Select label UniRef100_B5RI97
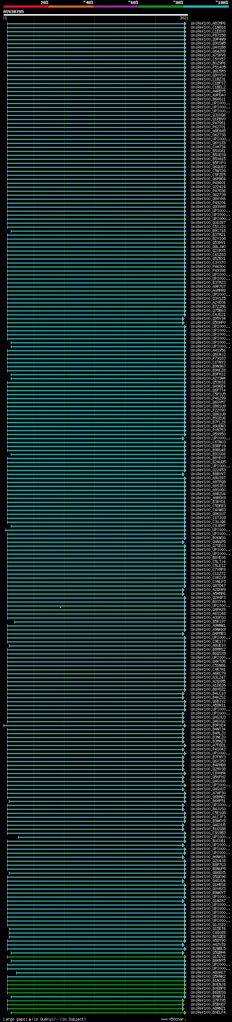The height and width of the screenshot is (1022, 232). point(208,622)
